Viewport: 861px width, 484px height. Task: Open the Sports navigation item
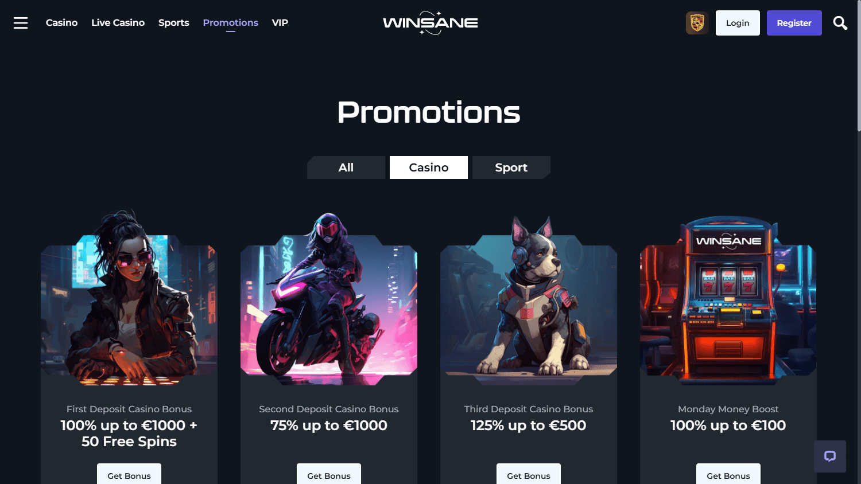pyautogui.click(x=174, y=23)
